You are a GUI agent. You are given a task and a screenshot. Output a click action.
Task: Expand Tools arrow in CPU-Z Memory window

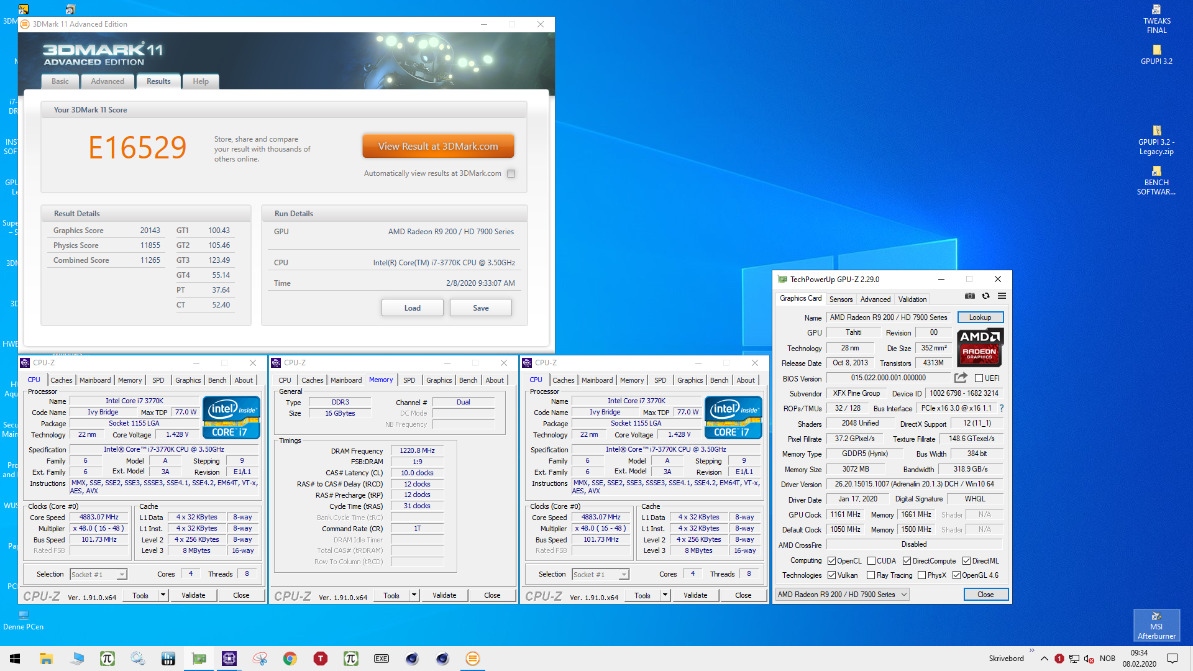point(414,595)
